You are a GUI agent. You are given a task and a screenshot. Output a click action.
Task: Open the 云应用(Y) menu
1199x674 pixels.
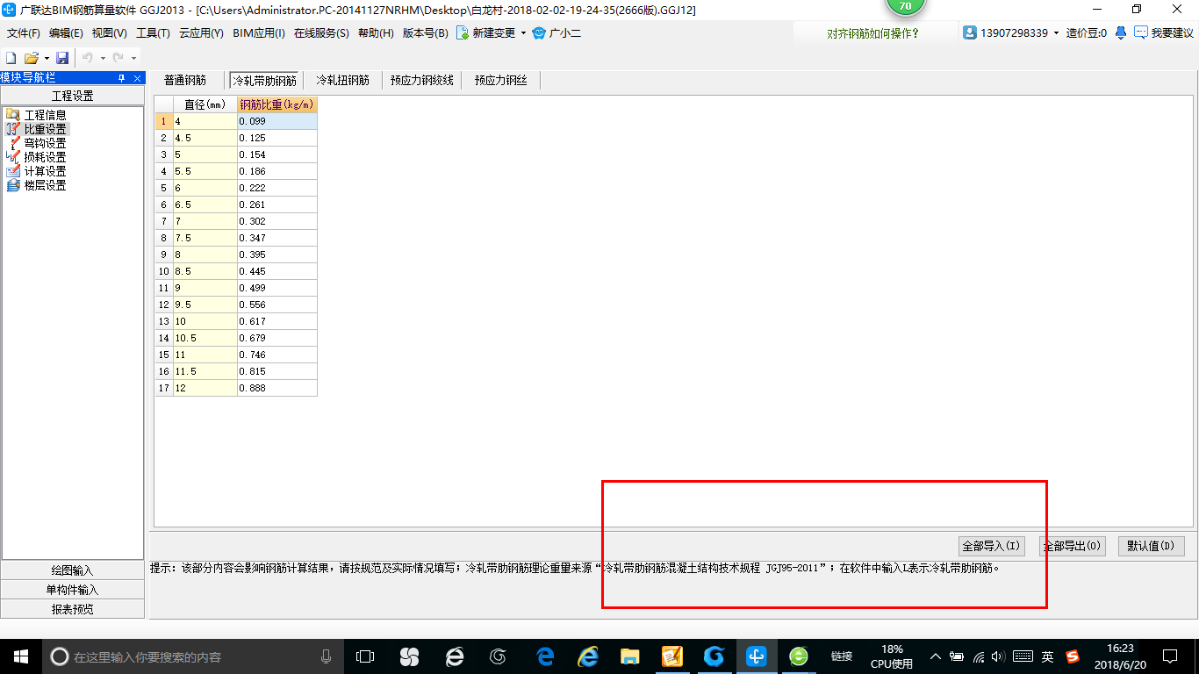coord(201,33)
